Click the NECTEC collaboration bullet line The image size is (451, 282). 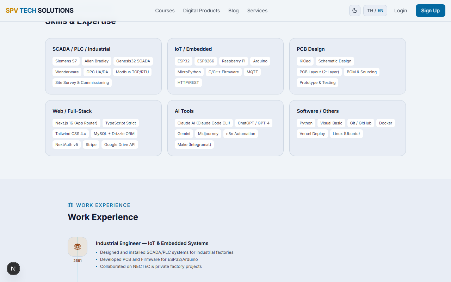[151, 266]
